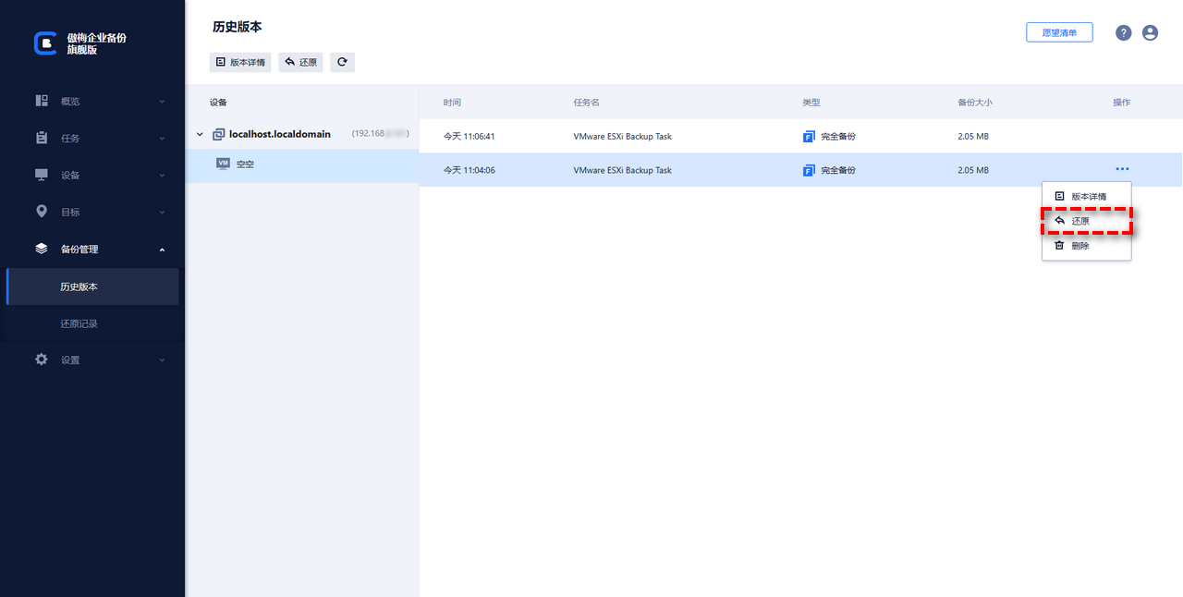Open the user account profile icon
The height and width of the screenshot is (597, 1183).
tap(1150, 32)
